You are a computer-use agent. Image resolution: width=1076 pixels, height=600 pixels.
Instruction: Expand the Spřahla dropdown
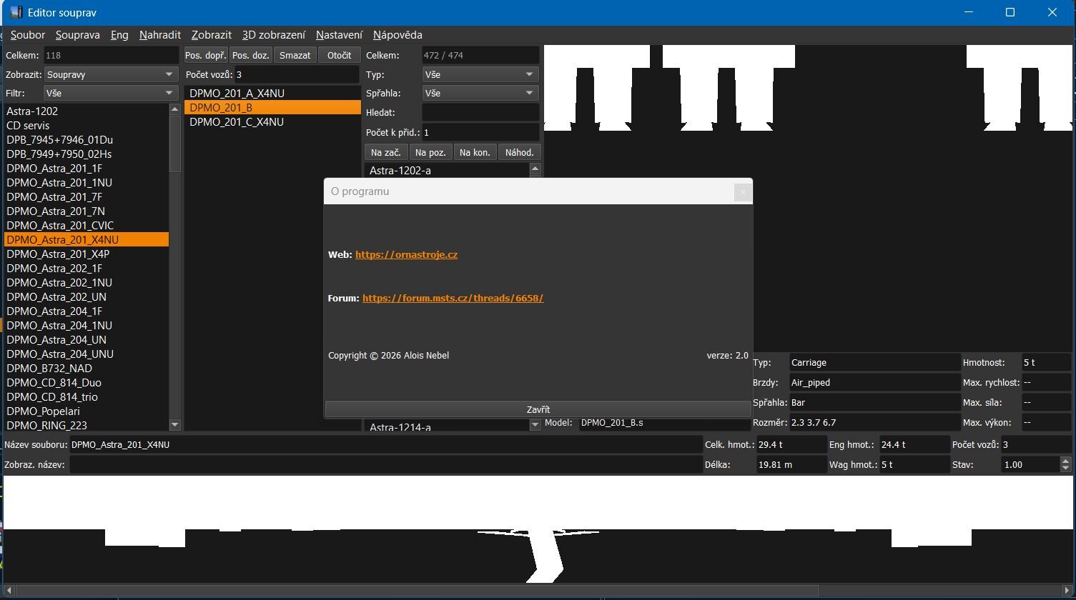click(x=480, y=93)
